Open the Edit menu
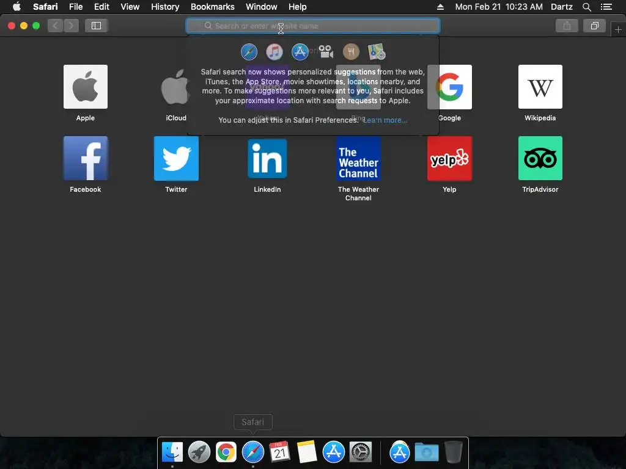 (101, 7)
